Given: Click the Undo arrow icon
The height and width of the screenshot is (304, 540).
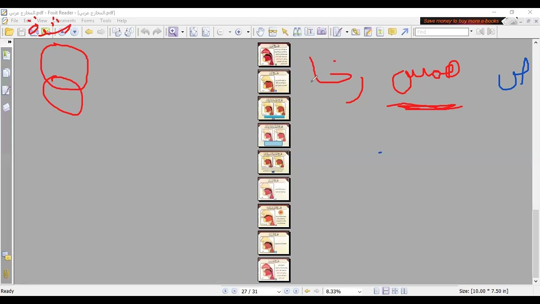Looking at the screenshot, I should click(145, 32).
